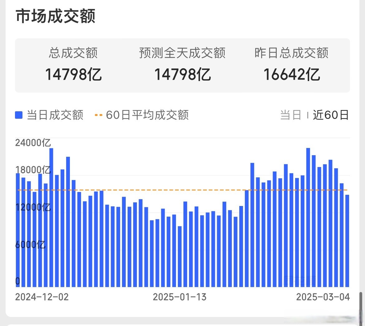
Task: Click the lowest bar in mid-January
Action: pyautogui.click(x=180, y=249)
